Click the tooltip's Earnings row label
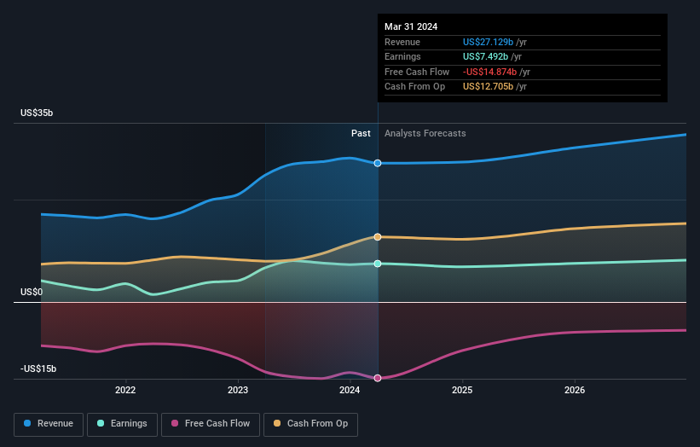Viewport: 700px width, 447px height. point(402,56)
